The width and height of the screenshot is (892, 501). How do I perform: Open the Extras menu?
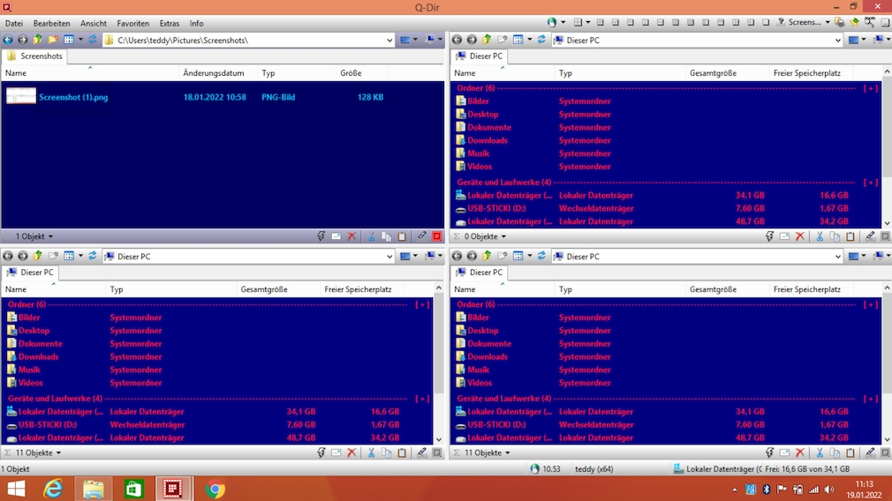(170, 23)
